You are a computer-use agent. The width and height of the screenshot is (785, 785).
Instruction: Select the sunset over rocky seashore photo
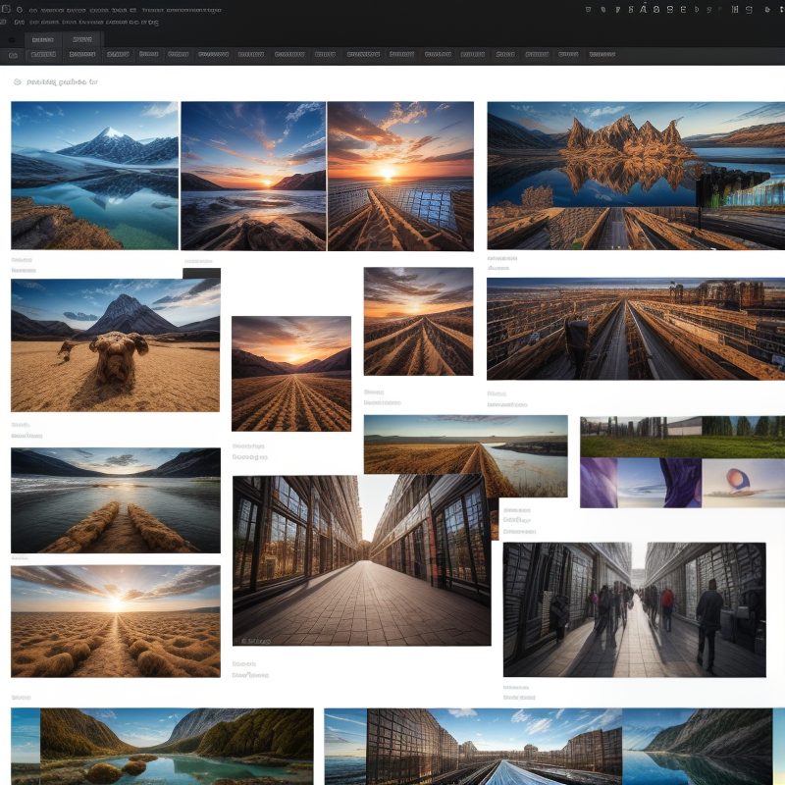pyautogui.click(x=253, y=176)
